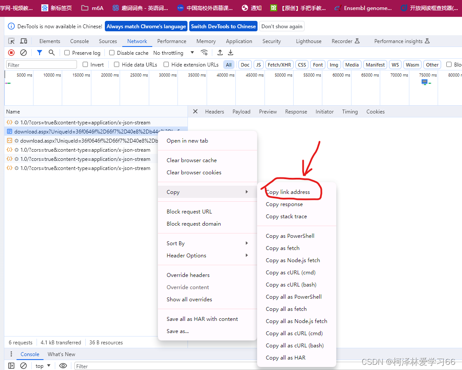The width and height of the screenshot is (462, 370).
Task: Open network search magnifier
Action: coord(52,53)
